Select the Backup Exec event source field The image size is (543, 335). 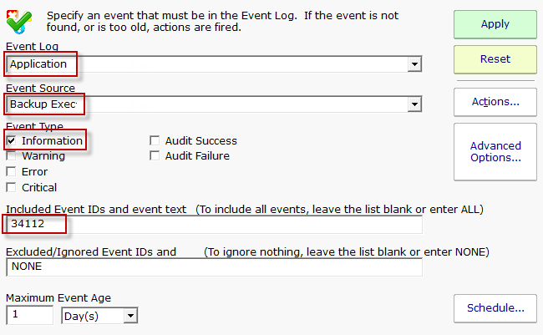(209, 104)
